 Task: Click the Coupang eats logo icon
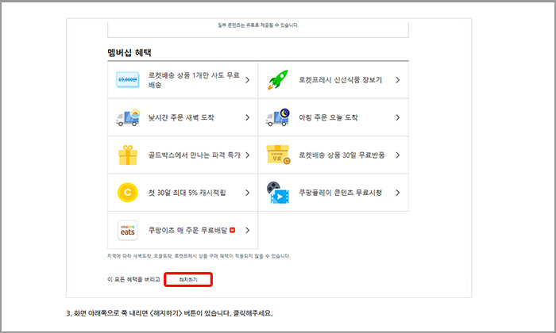128,231
